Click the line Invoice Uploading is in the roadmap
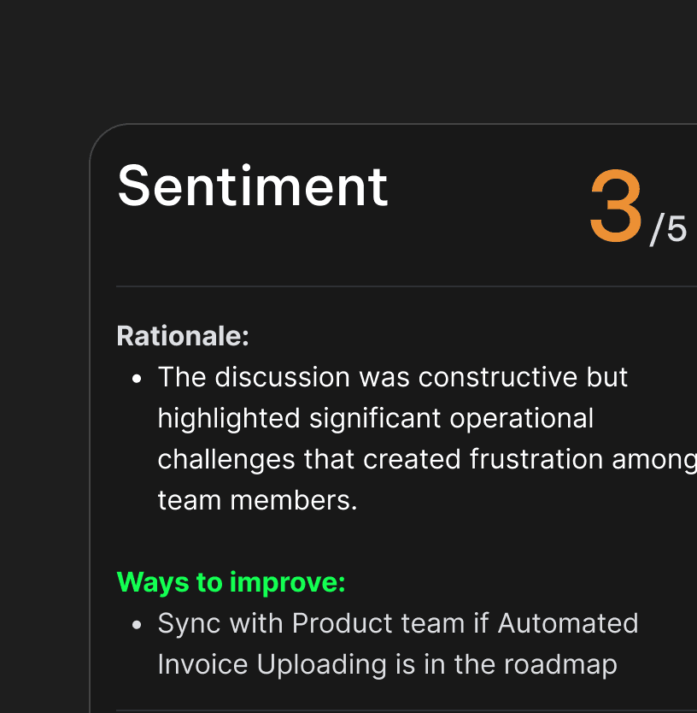The width and height of the screenshot is (697, 713). (x=387, y=664)
